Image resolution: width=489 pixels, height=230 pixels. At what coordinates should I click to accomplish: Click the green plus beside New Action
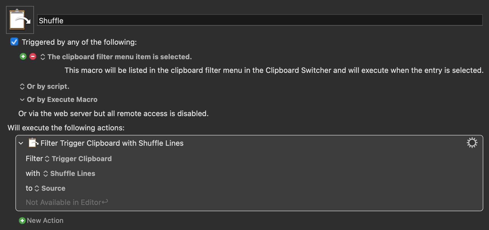tap(22, 221)
